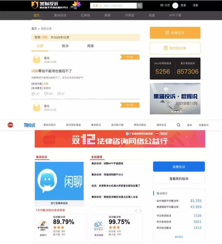Screen dimensions: 222x244
Task: Open complaint 闲聊零钱不能用也提现不了
Action: 52,71
